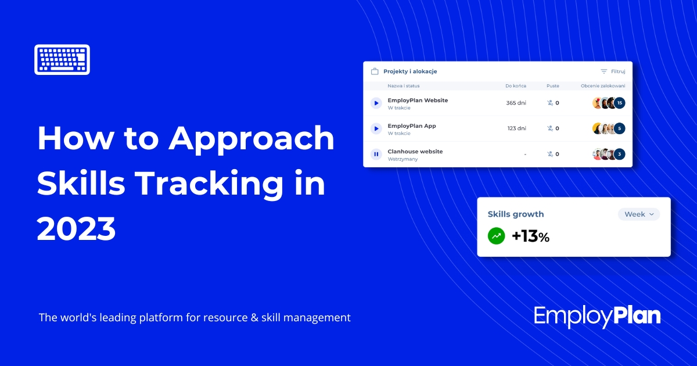Screen dimensions: 697x366
Task: Click the white keyboard icon
Action: point(62,59)
